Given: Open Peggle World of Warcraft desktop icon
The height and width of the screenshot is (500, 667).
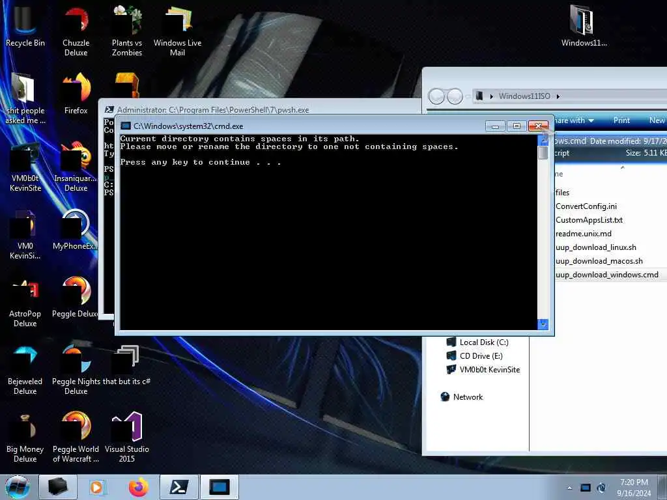Looking at the screenshot, I should (x=76, y=438).
